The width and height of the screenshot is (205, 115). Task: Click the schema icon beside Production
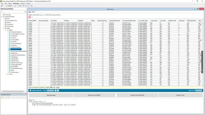(6, 24)
